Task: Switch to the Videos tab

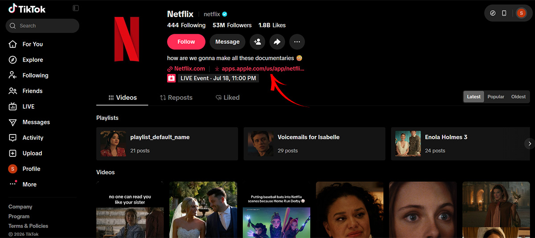Action: [123, 98]
